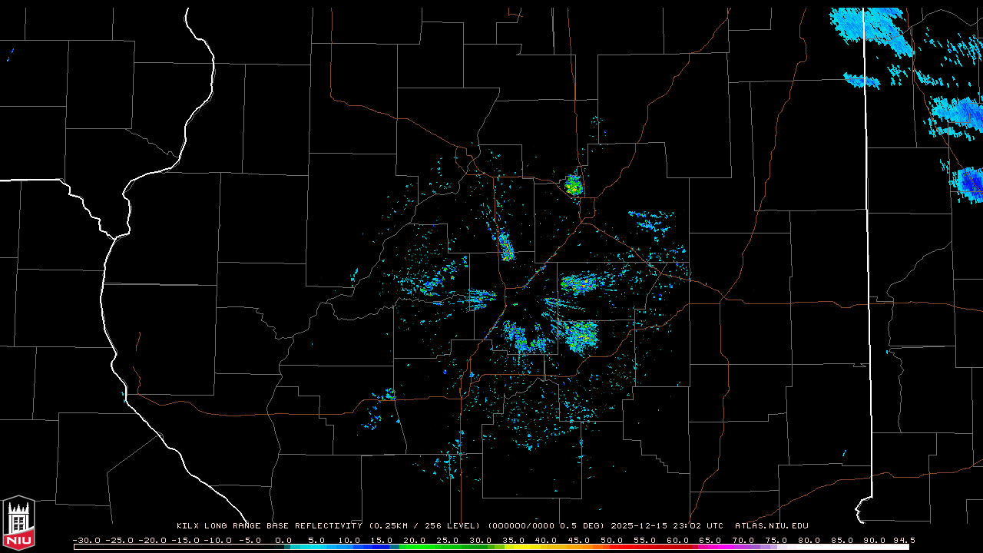This screenshot has height=553, width=983.
Task: Click the 2025-12-15 23:02 UTC timestamp
Action: (667, 526)
